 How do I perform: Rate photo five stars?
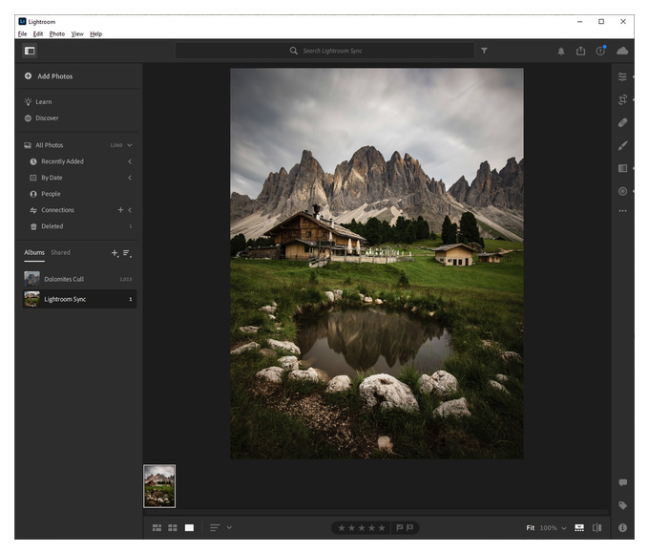tap(382, 528)
